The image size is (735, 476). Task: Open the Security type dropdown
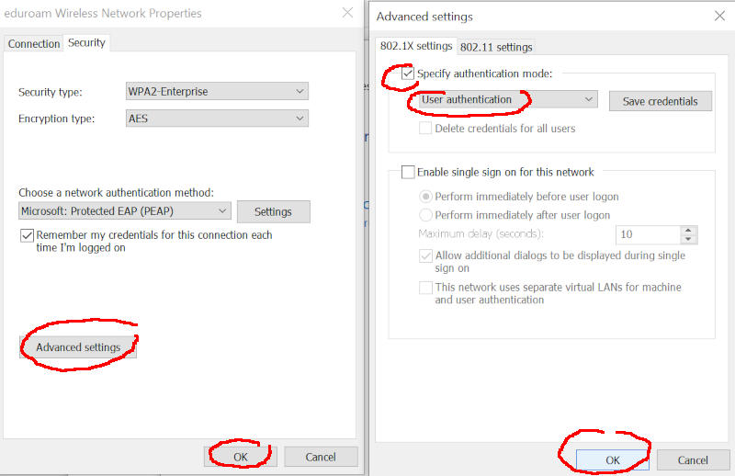pos(217,91)
